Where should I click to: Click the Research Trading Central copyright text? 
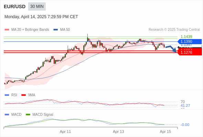pos(174,30)
